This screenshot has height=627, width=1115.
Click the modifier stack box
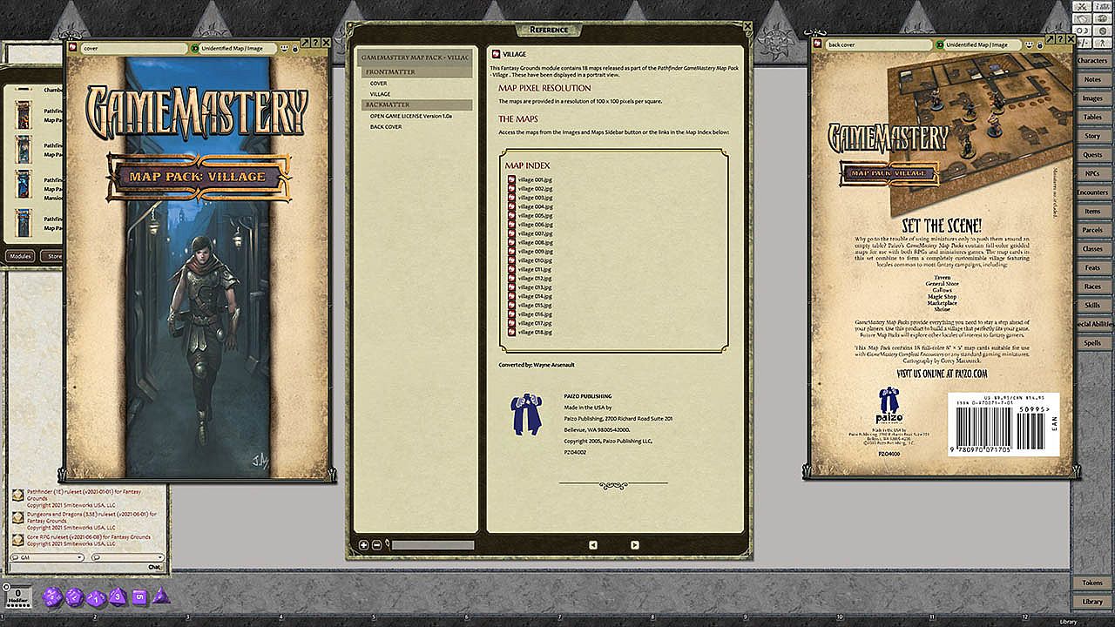[18, 597]
